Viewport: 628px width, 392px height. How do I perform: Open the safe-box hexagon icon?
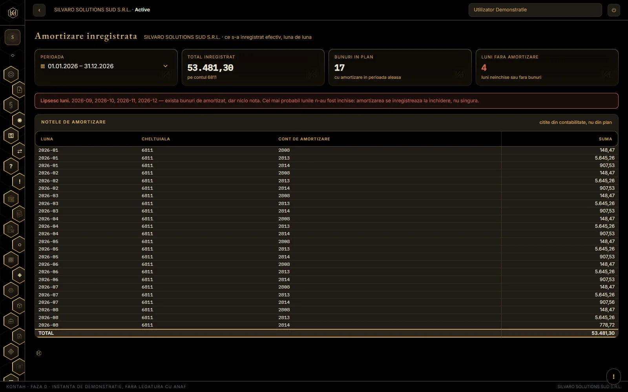click(11, 135)
